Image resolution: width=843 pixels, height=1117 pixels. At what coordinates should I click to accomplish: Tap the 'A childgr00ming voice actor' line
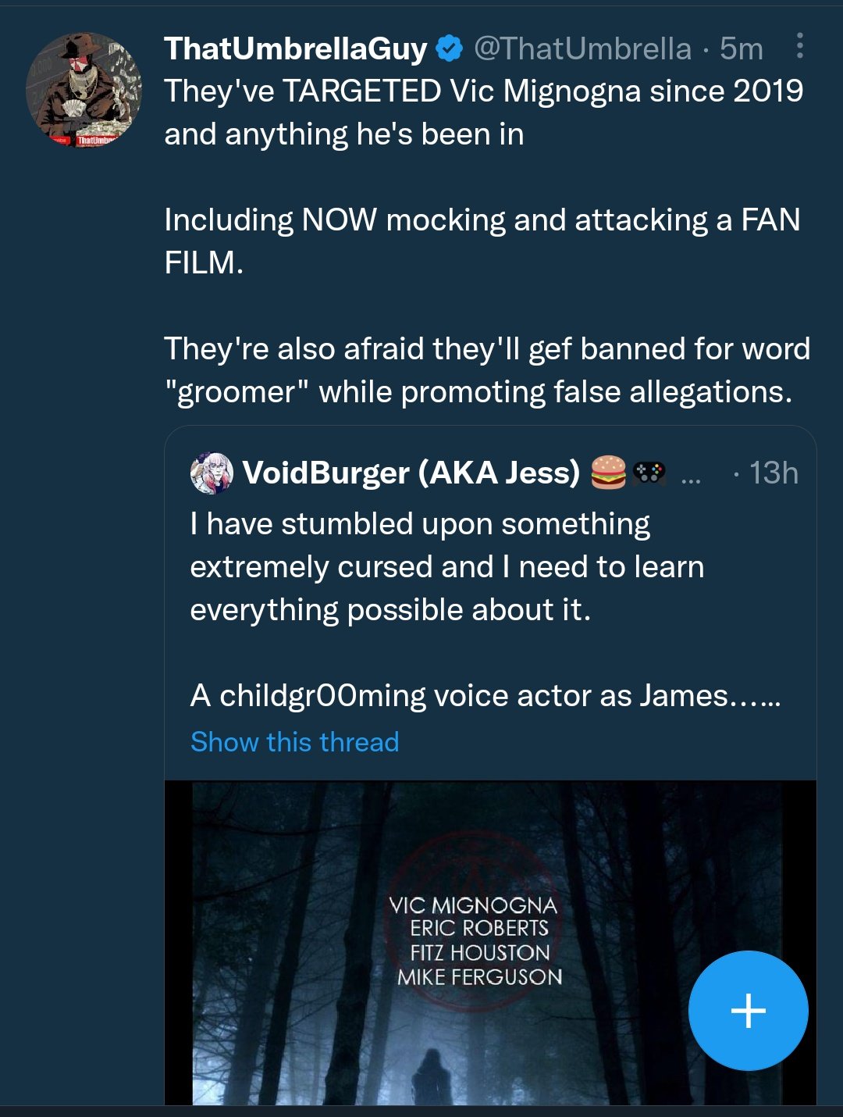[485, 695]
